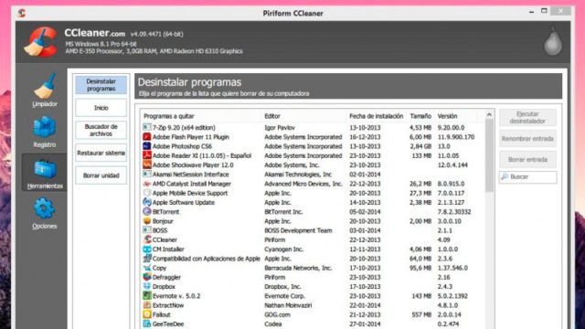The image size is (585, 329).
Task: Click the Adobe Reader XI icon
Action: click(x=147, y=155)
